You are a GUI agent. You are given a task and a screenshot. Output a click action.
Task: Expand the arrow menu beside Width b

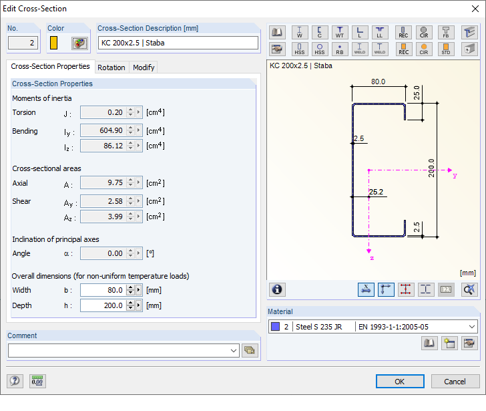[139, 290]
